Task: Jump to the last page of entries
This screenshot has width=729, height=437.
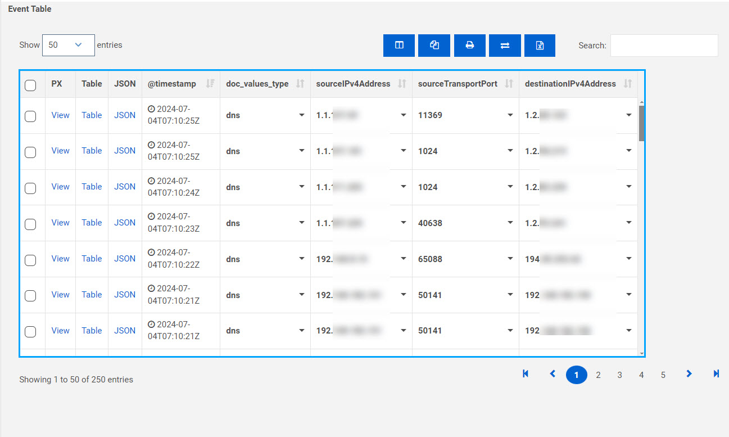Action: [x=716, y=374]
